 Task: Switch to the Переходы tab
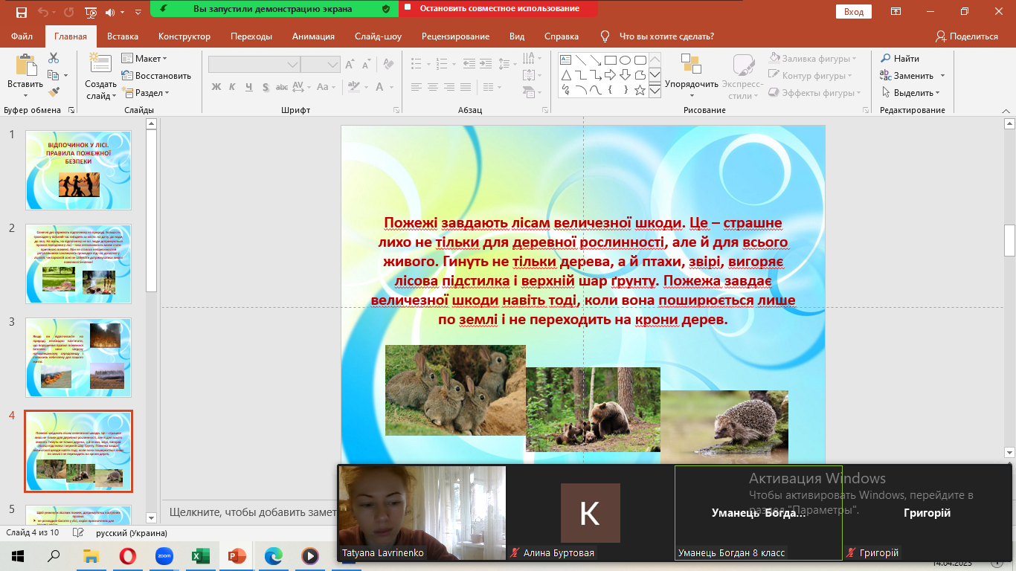251,36
